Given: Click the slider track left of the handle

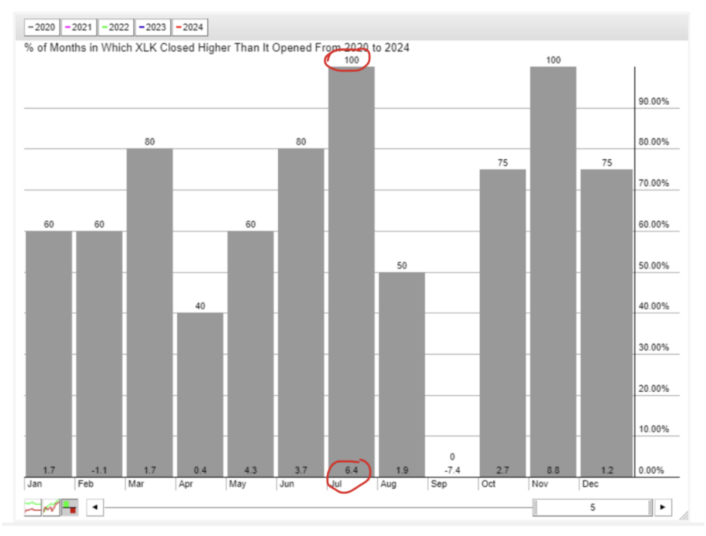Looking at the screenshot, I should point(319,507).
